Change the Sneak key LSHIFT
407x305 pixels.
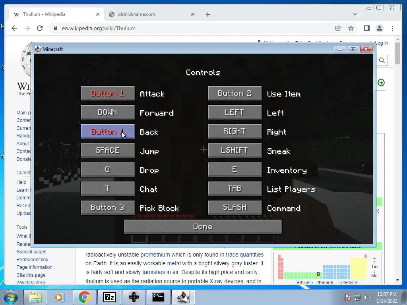coord(235,151)
